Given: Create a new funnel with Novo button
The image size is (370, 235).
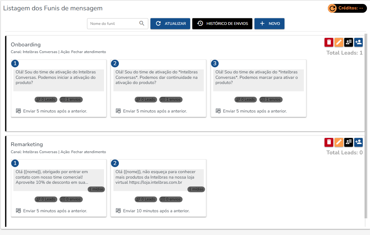Looking at the screenshot, I should [269, 24].
